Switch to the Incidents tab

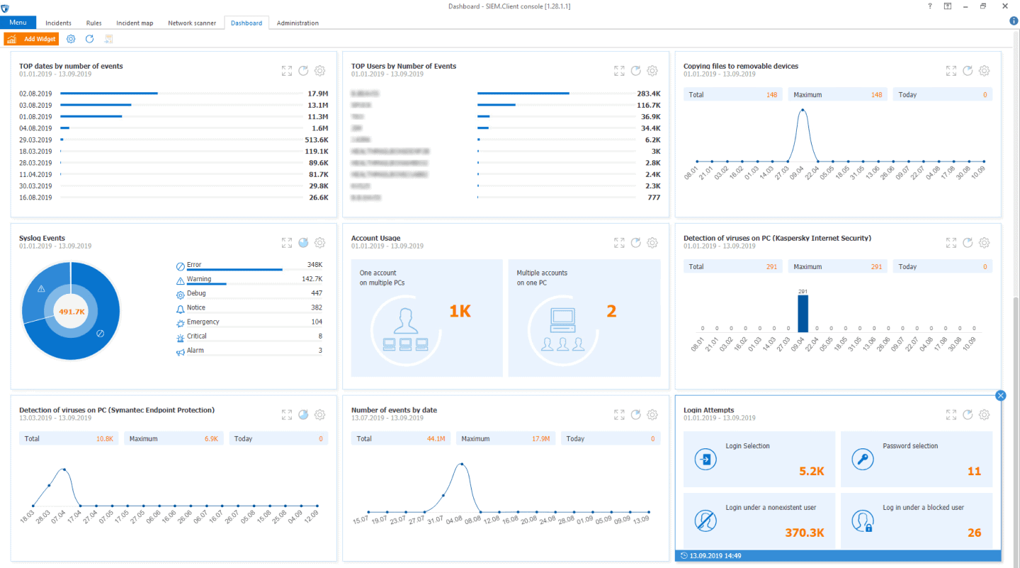click(x=59, y=23)
